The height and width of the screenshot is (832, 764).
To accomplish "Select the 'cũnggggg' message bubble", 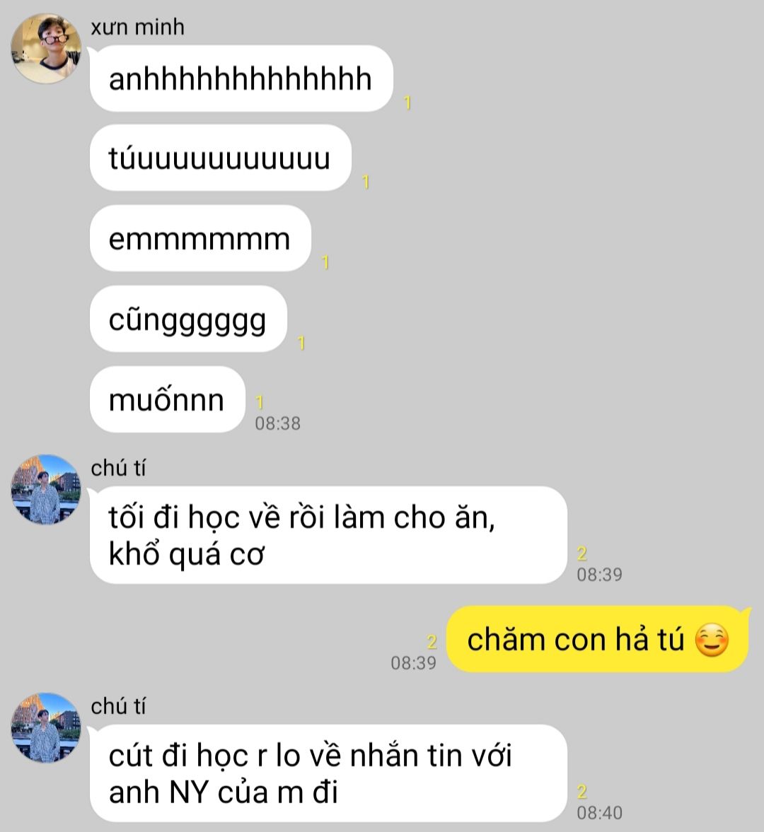I will point(188,319).
